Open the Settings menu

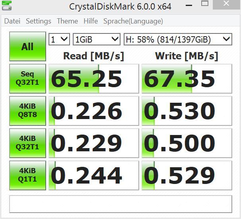39,21
